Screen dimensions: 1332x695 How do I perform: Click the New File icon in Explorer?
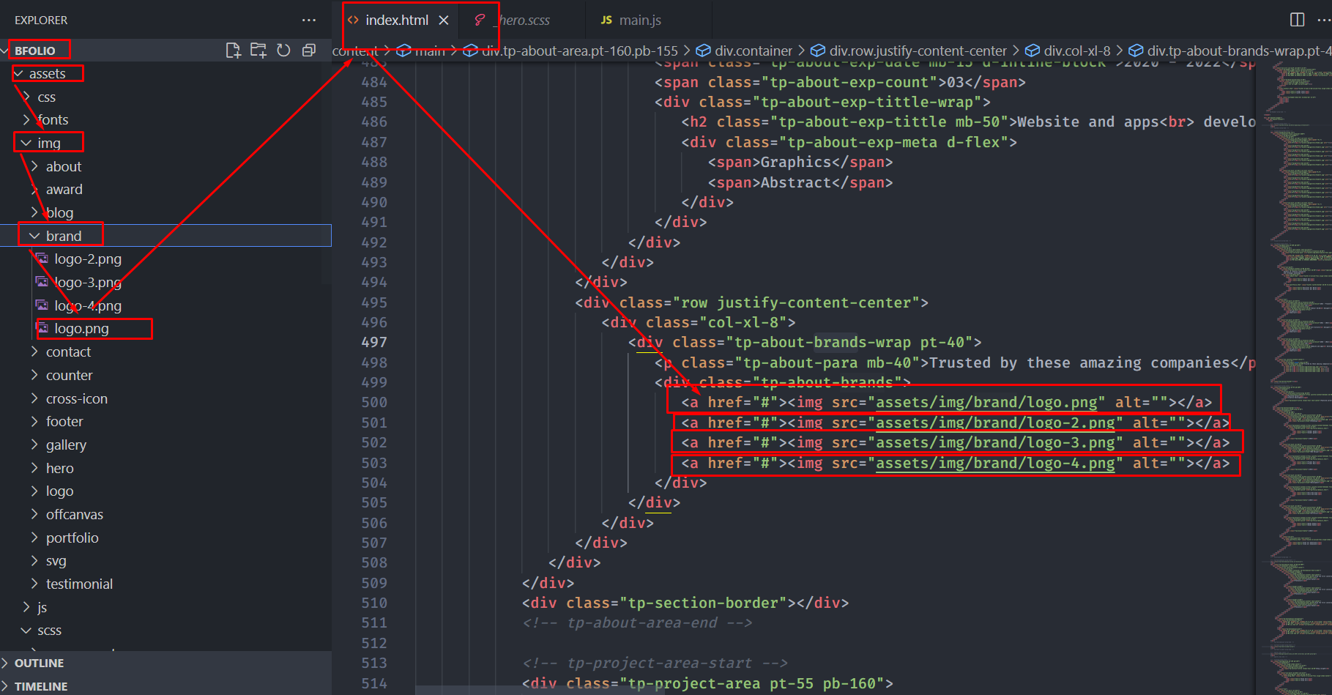(x=233, y=51)
